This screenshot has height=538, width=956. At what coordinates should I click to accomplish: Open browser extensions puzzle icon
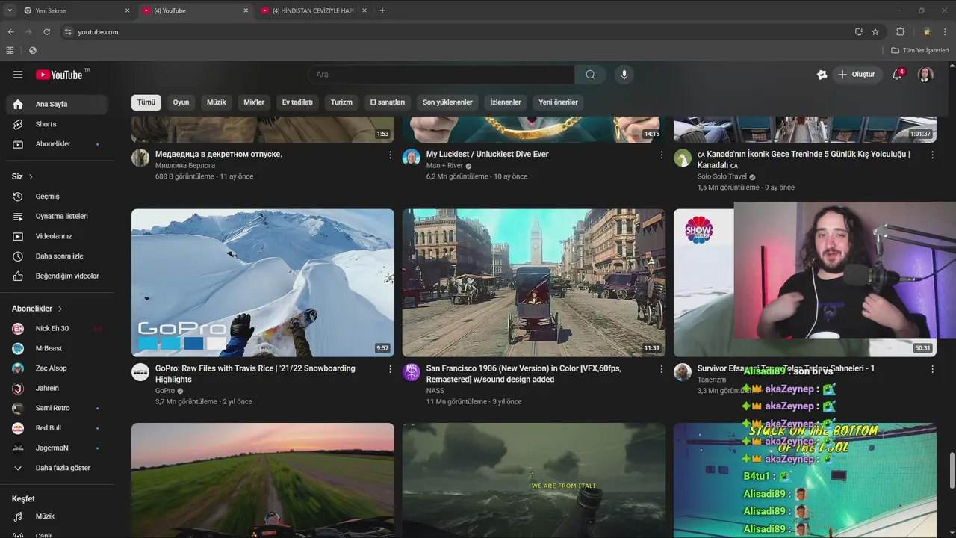click(x=901, y=32)
